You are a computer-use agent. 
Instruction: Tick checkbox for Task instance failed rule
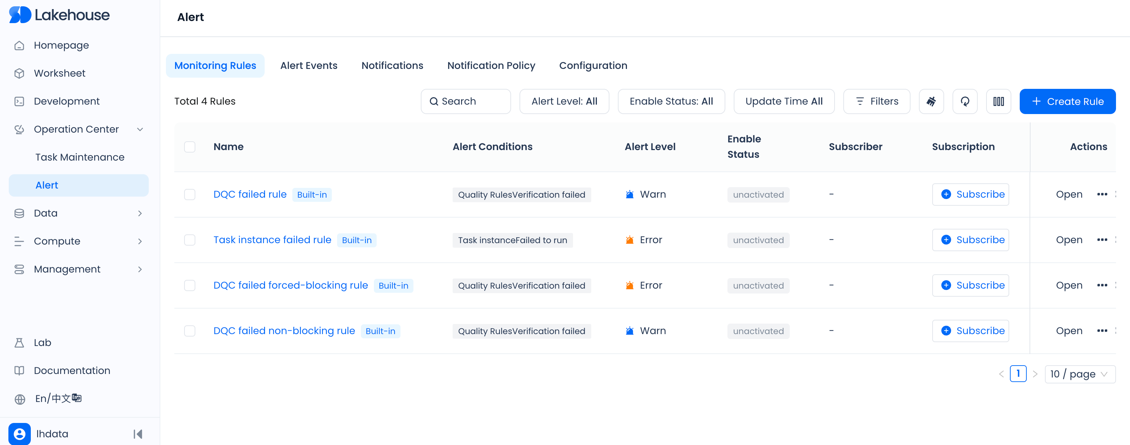[189, 240]
